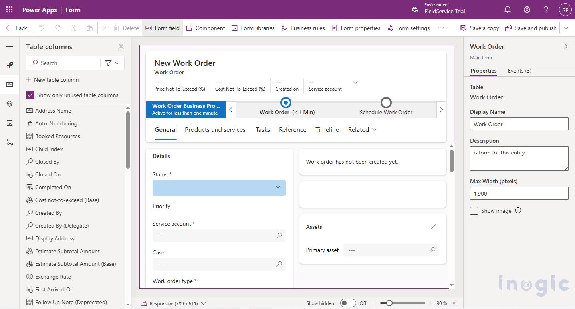Click the environment picker icon
575x309 pixels.
(x=415, y=10)
